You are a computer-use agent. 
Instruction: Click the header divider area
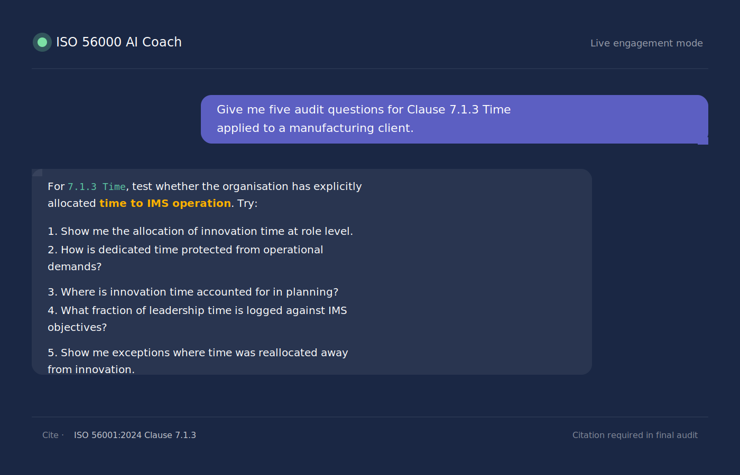(x=370, y=68)
